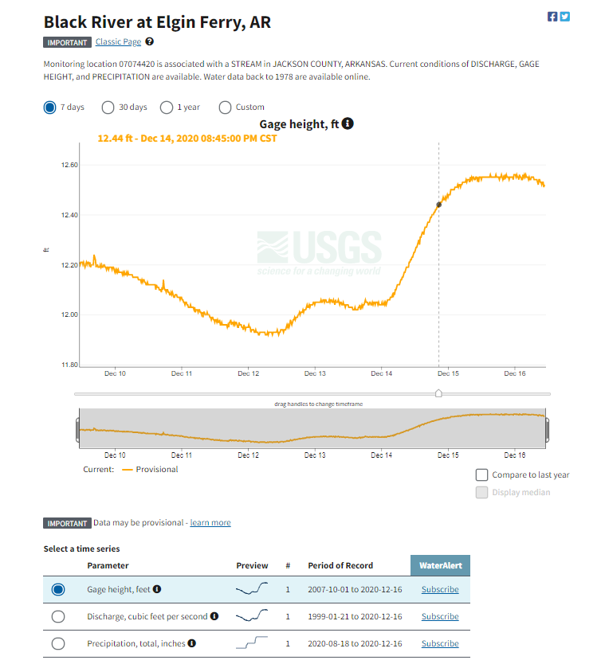The image size is (605, 660).
Task: Select the 1 year time range
Action: coord(167,107)
